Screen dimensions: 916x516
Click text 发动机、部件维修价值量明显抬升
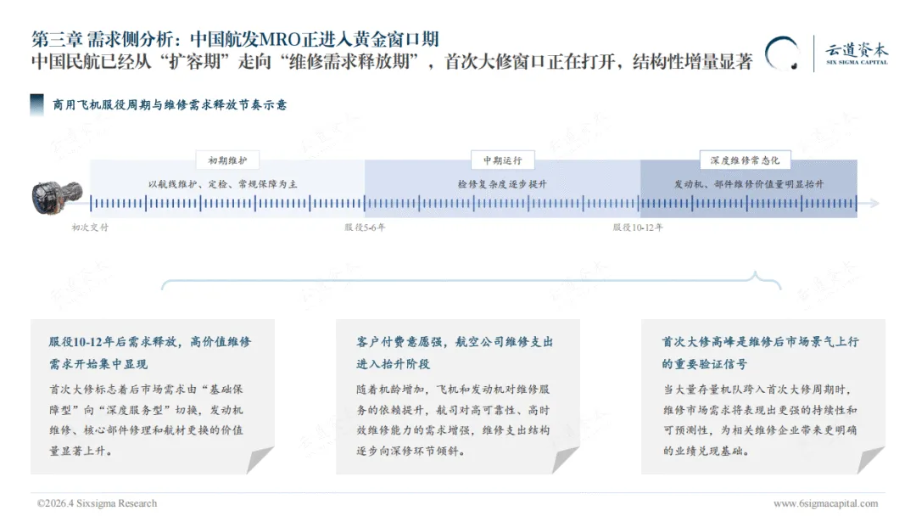tap(749, 184)
